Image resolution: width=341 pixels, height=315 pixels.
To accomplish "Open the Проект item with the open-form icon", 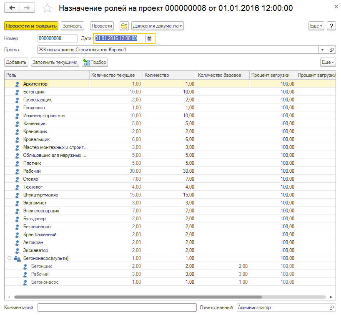I will (331, 50).
